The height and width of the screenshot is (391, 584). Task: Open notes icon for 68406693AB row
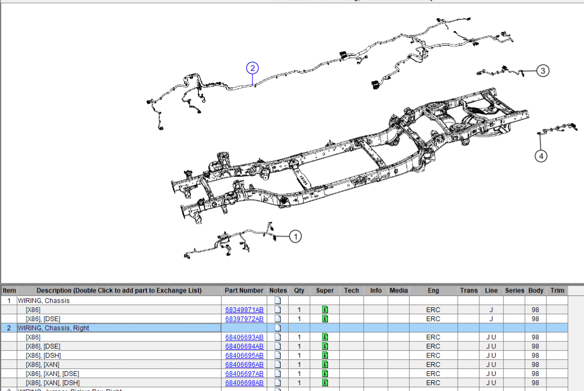tap(278, 337)
